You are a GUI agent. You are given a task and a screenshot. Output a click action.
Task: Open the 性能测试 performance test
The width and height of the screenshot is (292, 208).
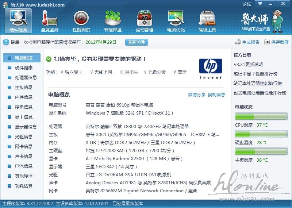81,21
